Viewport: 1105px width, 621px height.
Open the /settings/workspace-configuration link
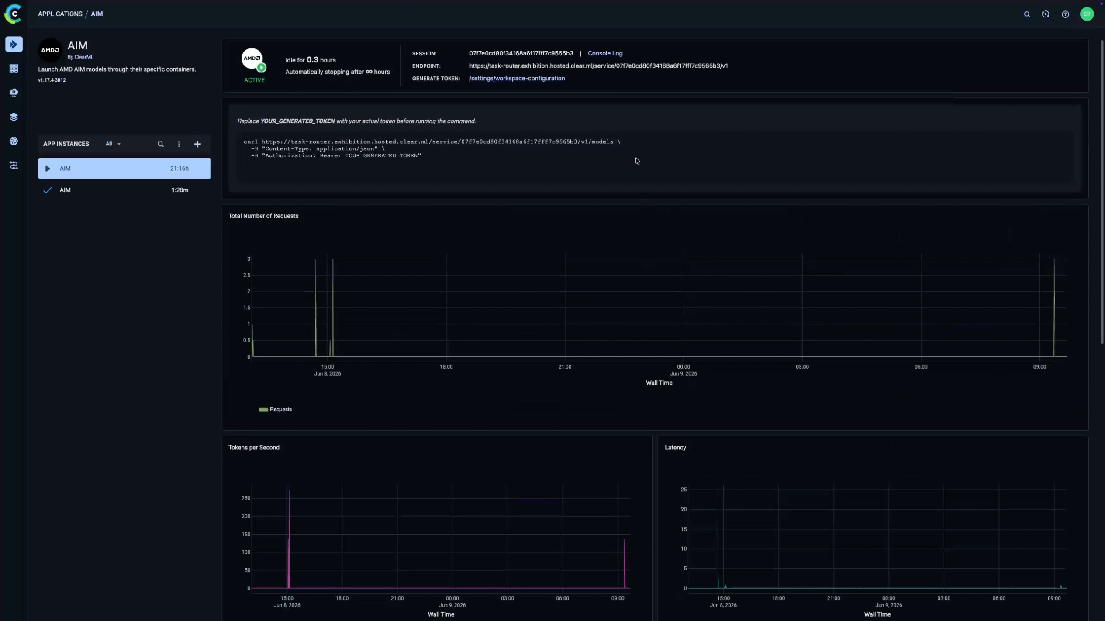tap(517, 78)
